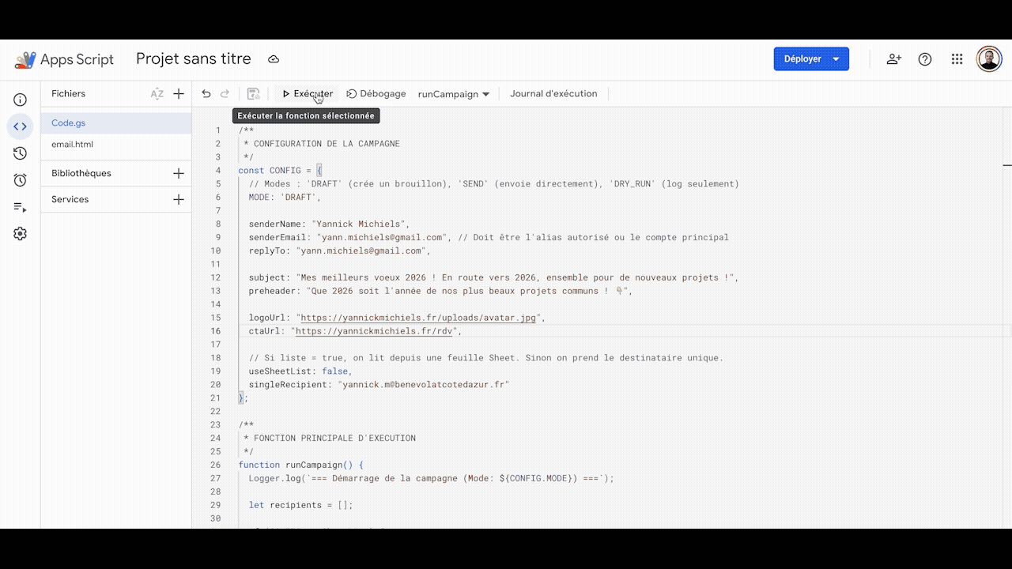Click the save project disk icon
Image resolution: width=1012 pixels, height=569 pixels.
[253, 94]
